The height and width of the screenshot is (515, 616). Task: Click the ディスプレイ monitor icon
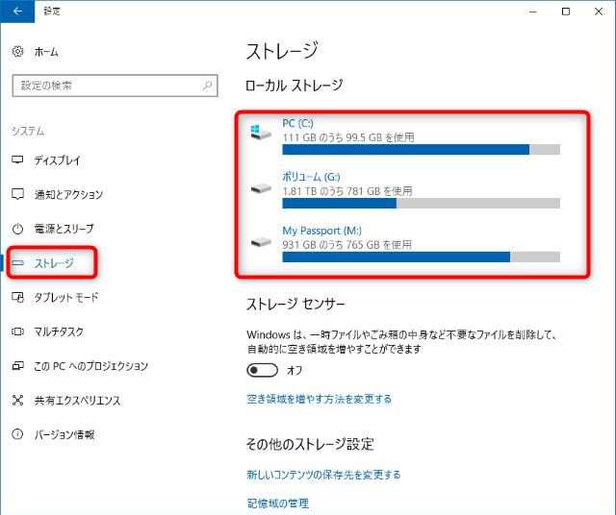click(17, 160)
